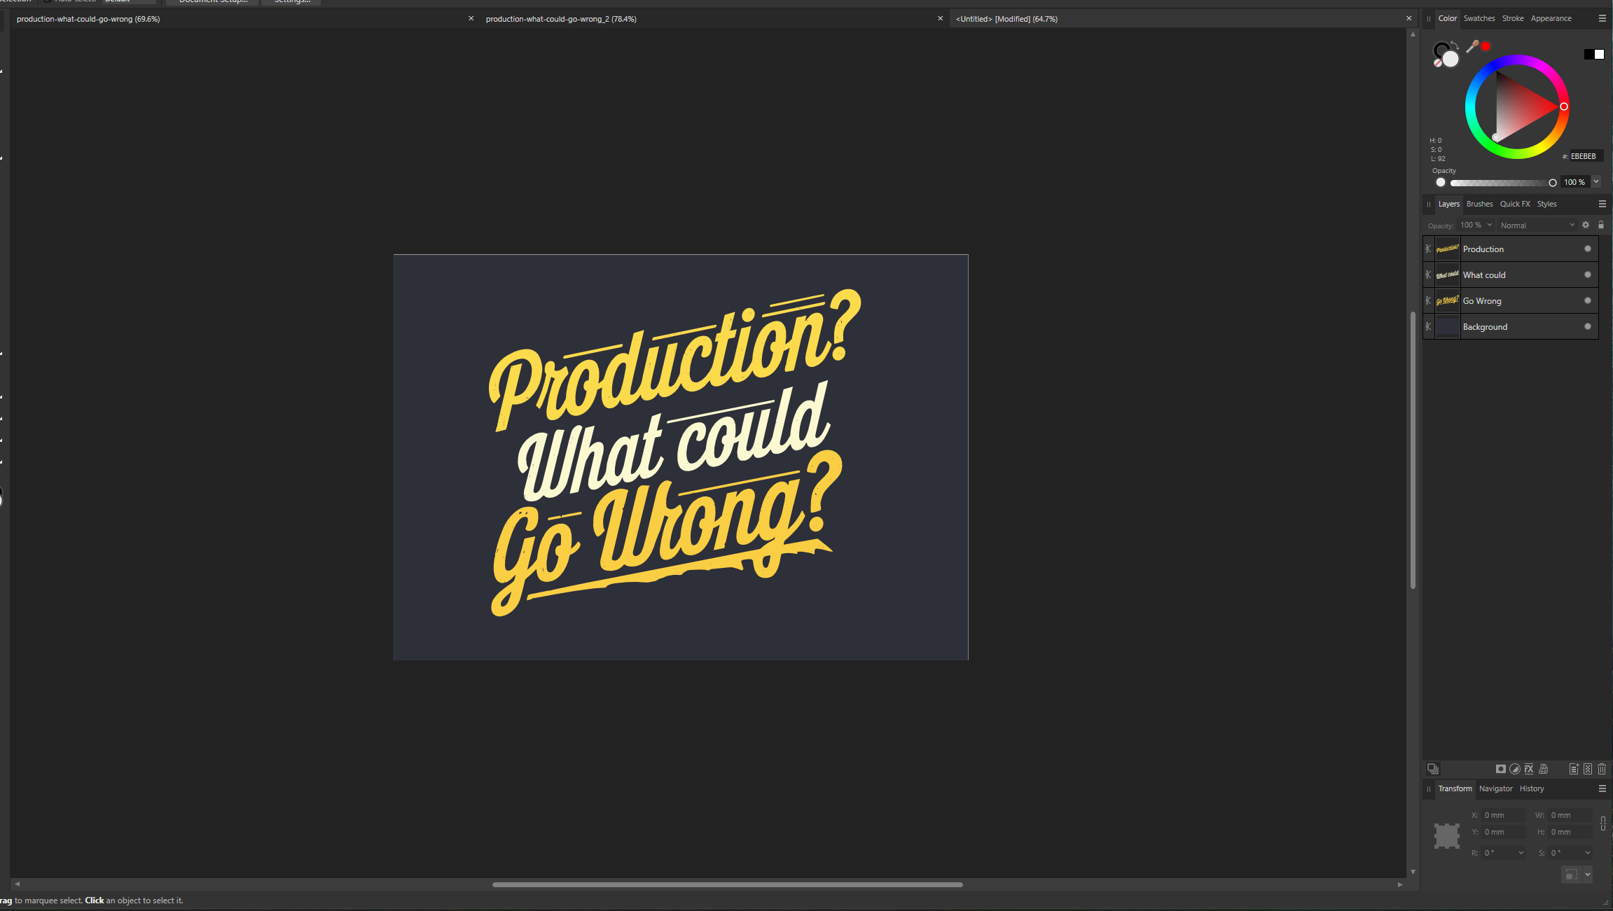The width and height of the screenshot is (1613, 911).
Task: Click the hue ring handle on color wheel
Action: (x=1563, y=106)
